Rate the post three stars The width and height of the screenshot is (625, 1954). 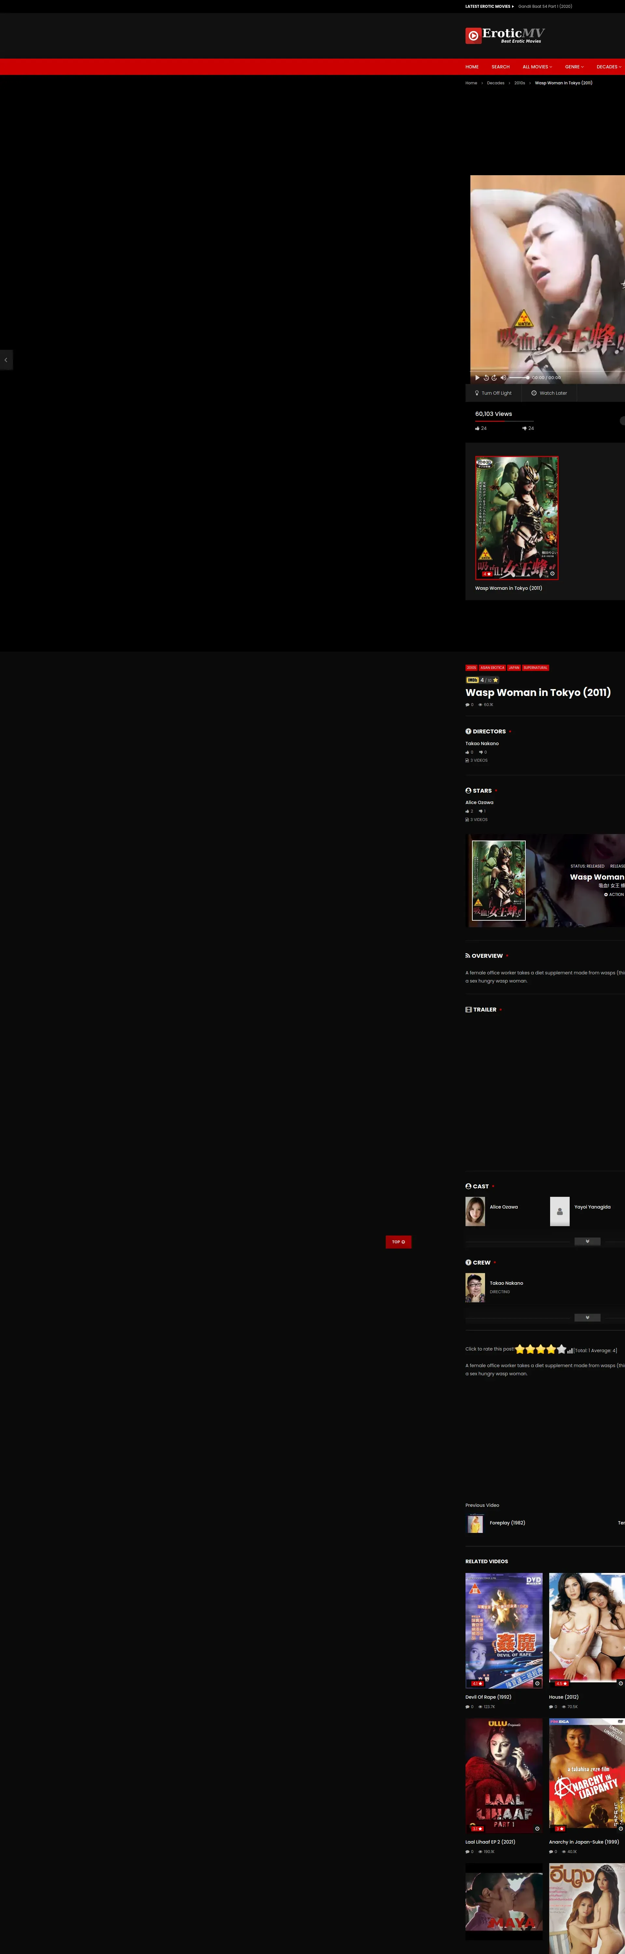coord(541,1350)
